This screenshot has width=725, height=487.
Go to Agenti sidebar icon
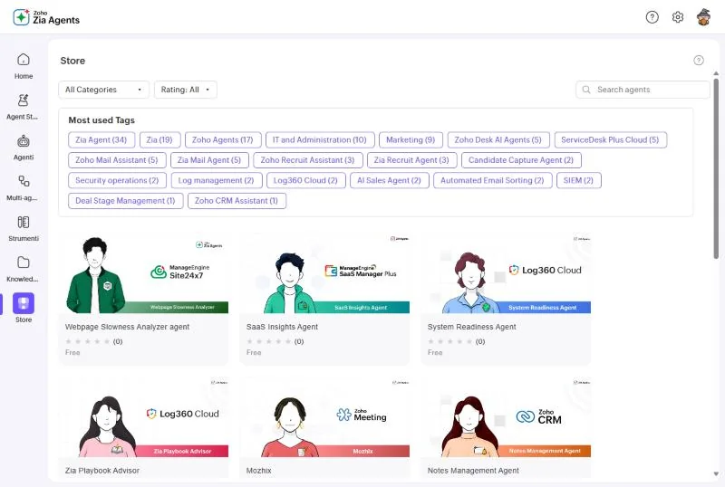(24, 141)
